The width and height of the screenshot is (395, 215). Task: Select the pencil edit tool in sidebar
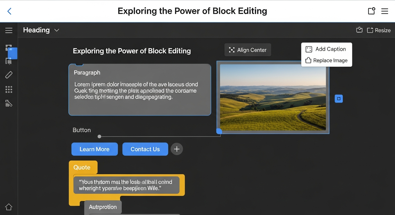pos(9,75)
